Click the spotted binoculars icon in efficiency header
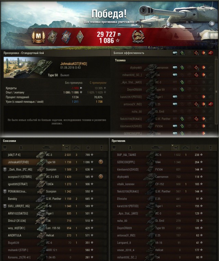The width and height of the screenshot is (219, 261). 175,53
